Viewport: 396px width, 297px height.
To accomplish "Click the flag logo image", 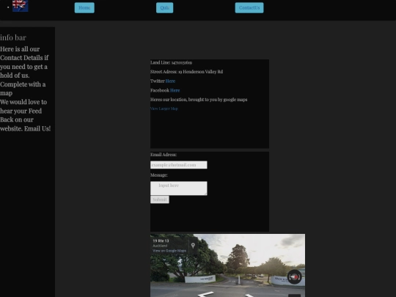I will [x=21, y=6].
